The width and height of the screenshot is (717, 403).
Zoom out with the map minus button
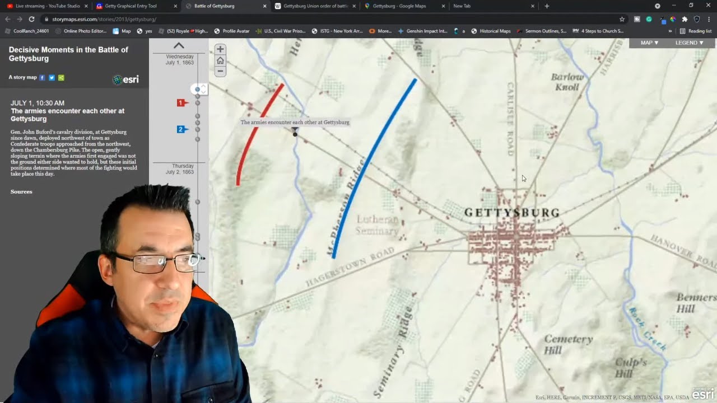point(220,71)
